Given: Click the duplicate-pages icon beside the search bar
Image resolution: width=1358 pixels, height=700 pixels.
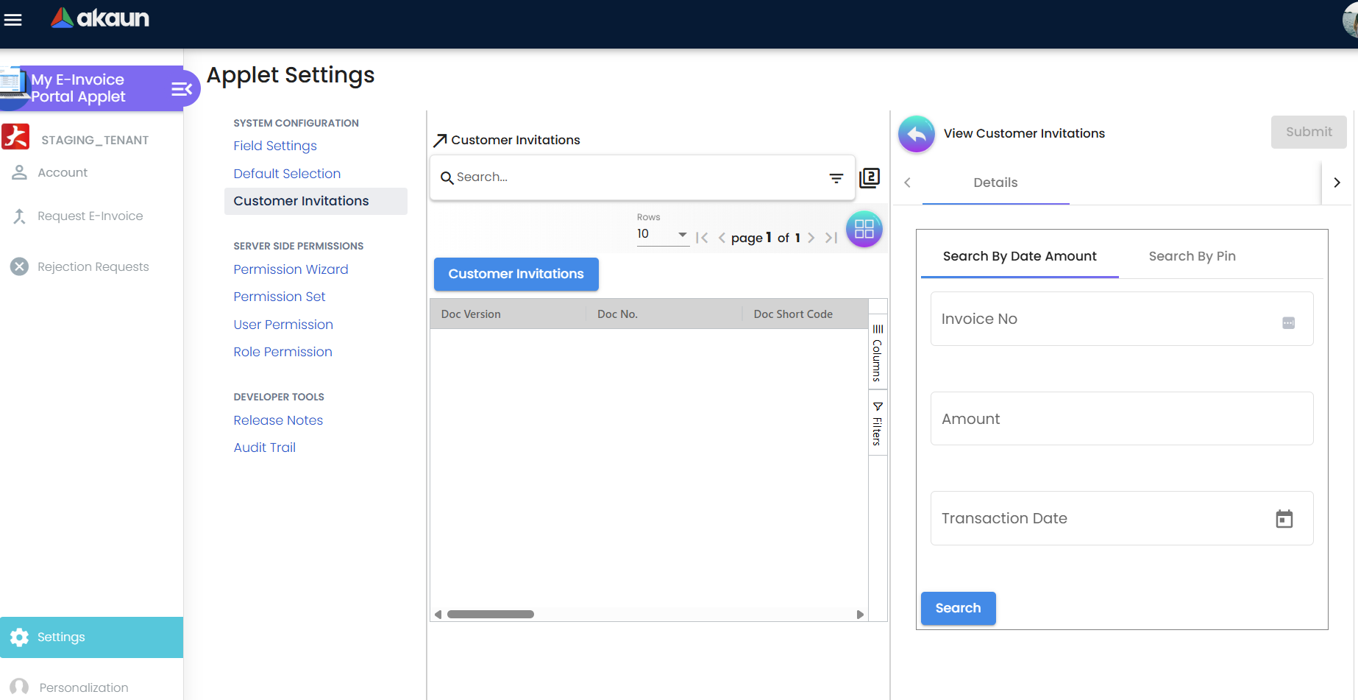Looking at the screenshot, I should coord(870,177).
